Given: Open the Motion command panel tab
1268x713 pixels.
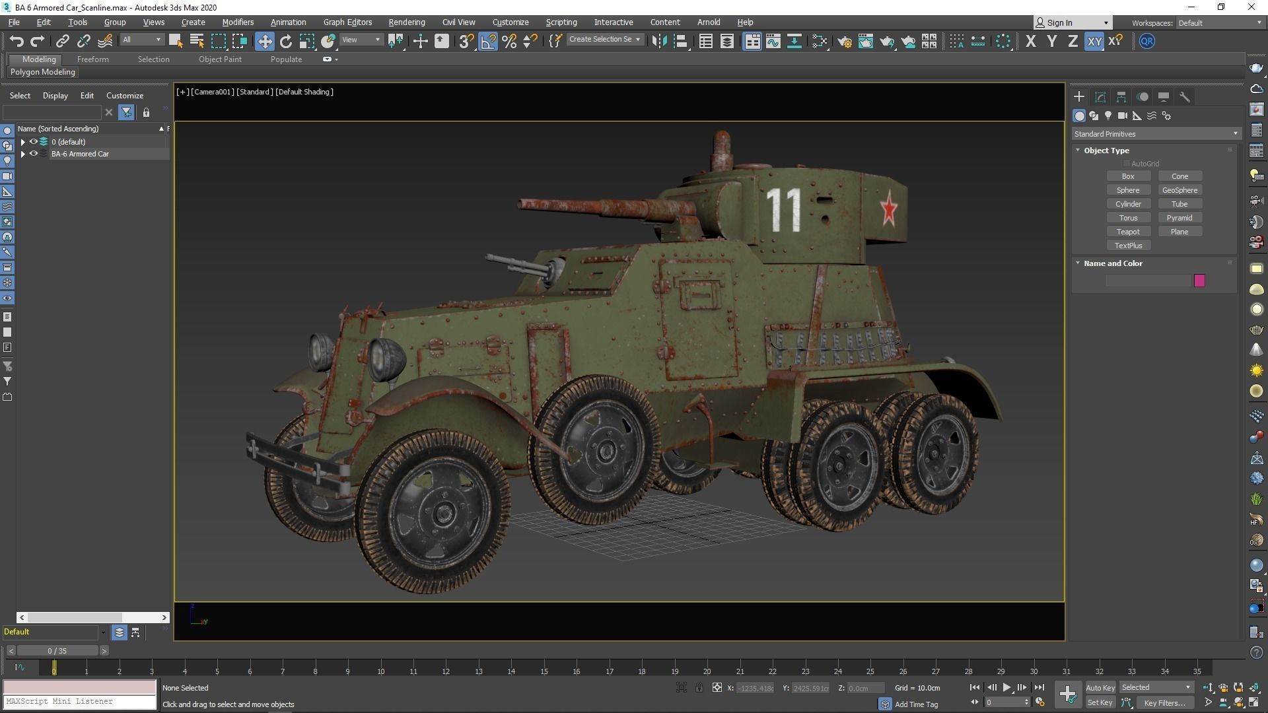Looking at the screenshot, I should (x=1143, y=96).
